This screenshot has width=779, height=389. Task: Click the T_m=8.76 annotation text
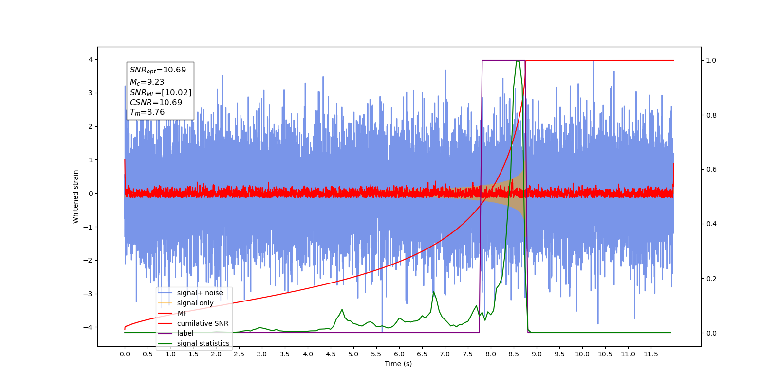point(147,112)
